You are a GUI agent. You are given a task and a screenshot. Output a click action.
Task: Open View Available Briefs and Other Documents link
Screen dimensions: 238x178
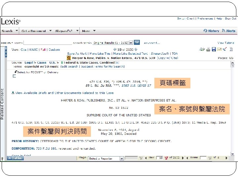64,93
